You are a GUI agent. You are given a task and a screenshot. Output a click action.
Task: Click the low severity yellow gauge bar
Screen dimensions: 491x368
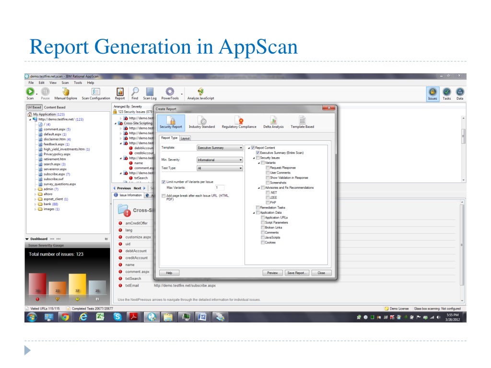point(77,284)
